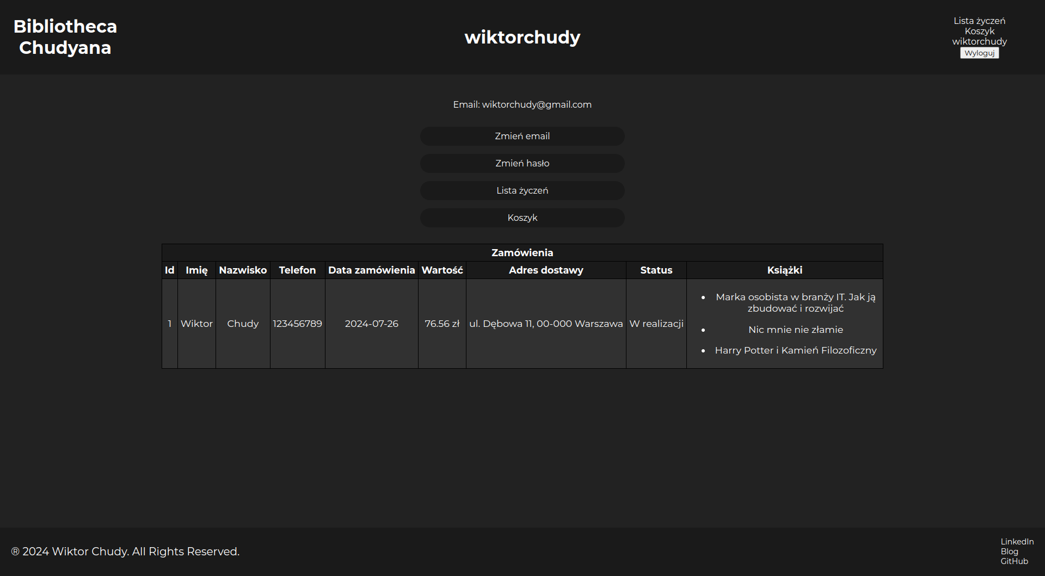Open Koszyk from the top-right header
This screenshot has height=576, width=1045.
click(x=979, y=31)
